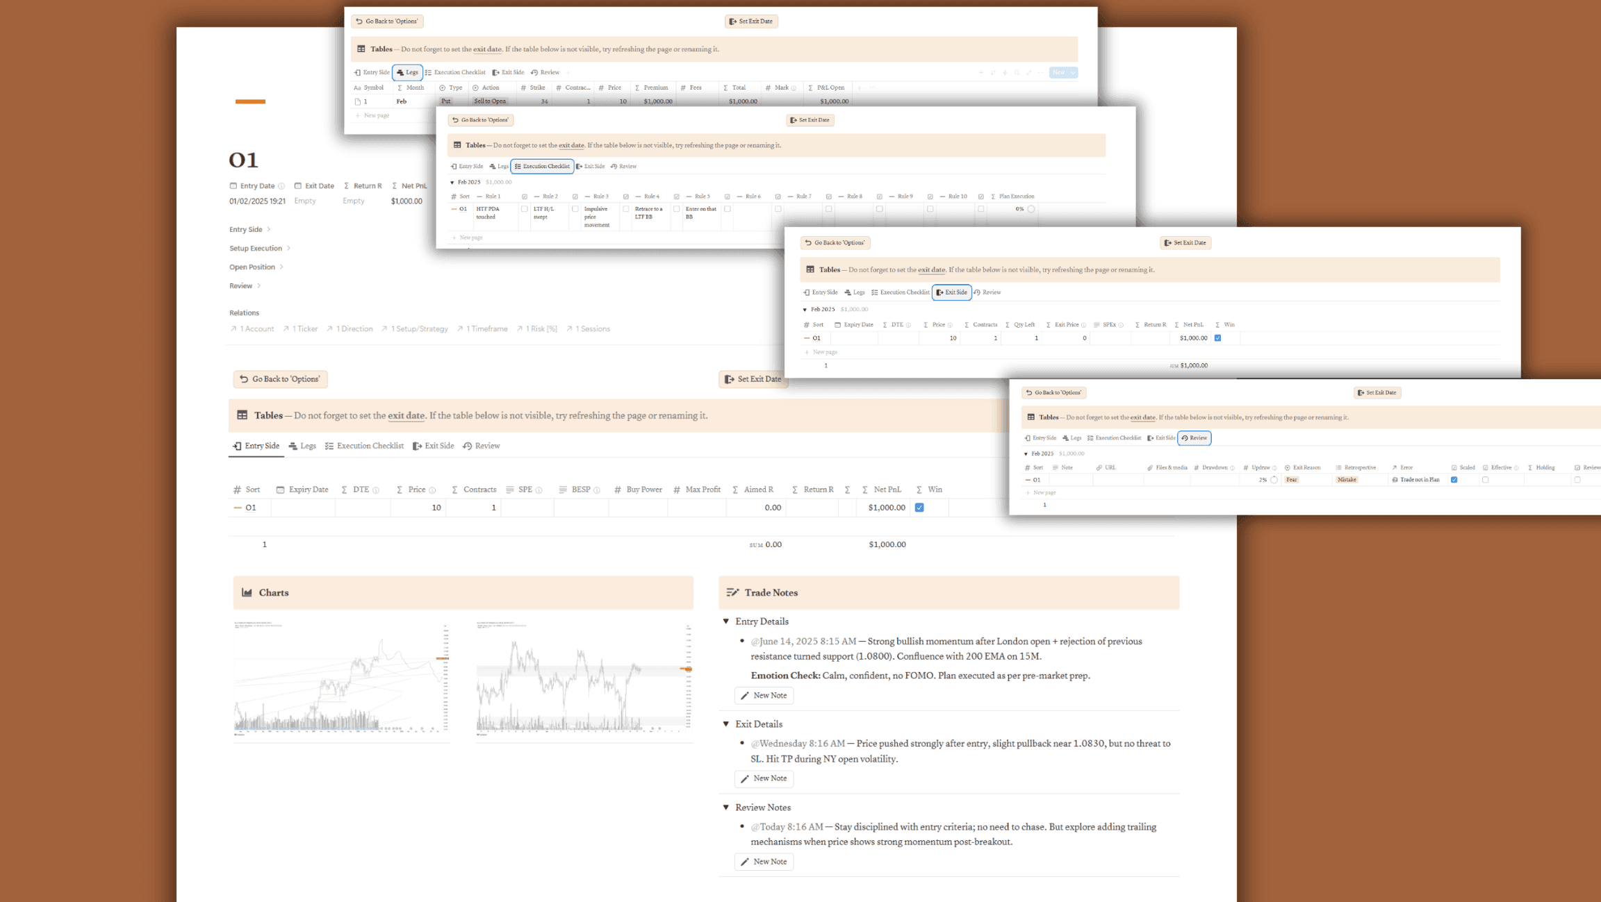Toggle Win checkbox in main Entry Side table
This screenshot has width=1601, height=902.
pos(919,508)
